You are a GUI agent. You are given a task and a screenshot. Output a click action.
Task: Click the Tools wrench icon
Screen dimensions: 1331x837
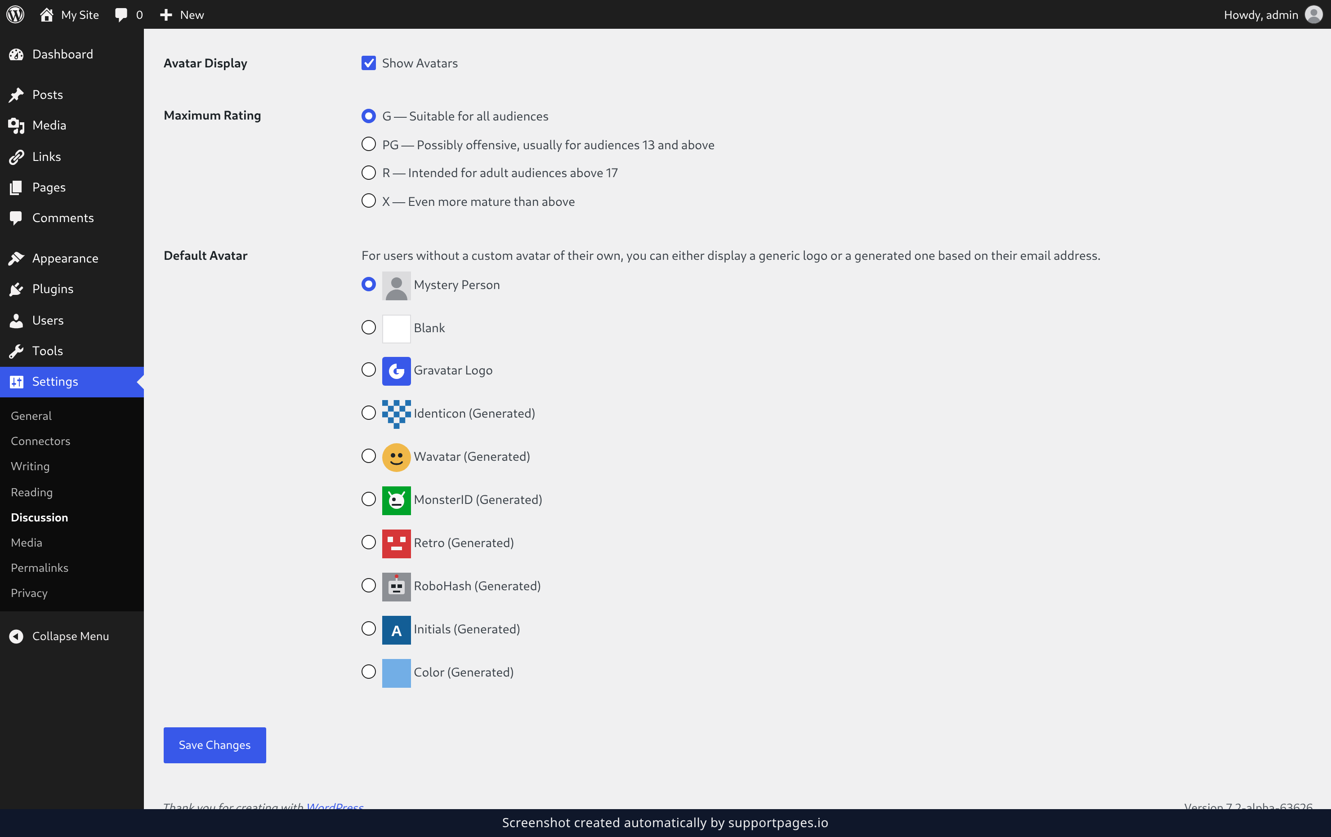(17, 351)
